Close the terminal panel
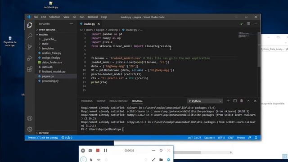The image size is (288, 162). click(255, 101)
